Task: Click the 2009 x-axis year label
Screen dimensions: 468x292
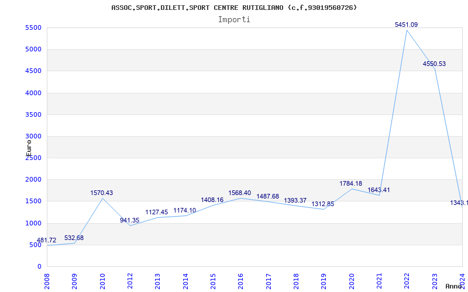Action: point(75,281)
